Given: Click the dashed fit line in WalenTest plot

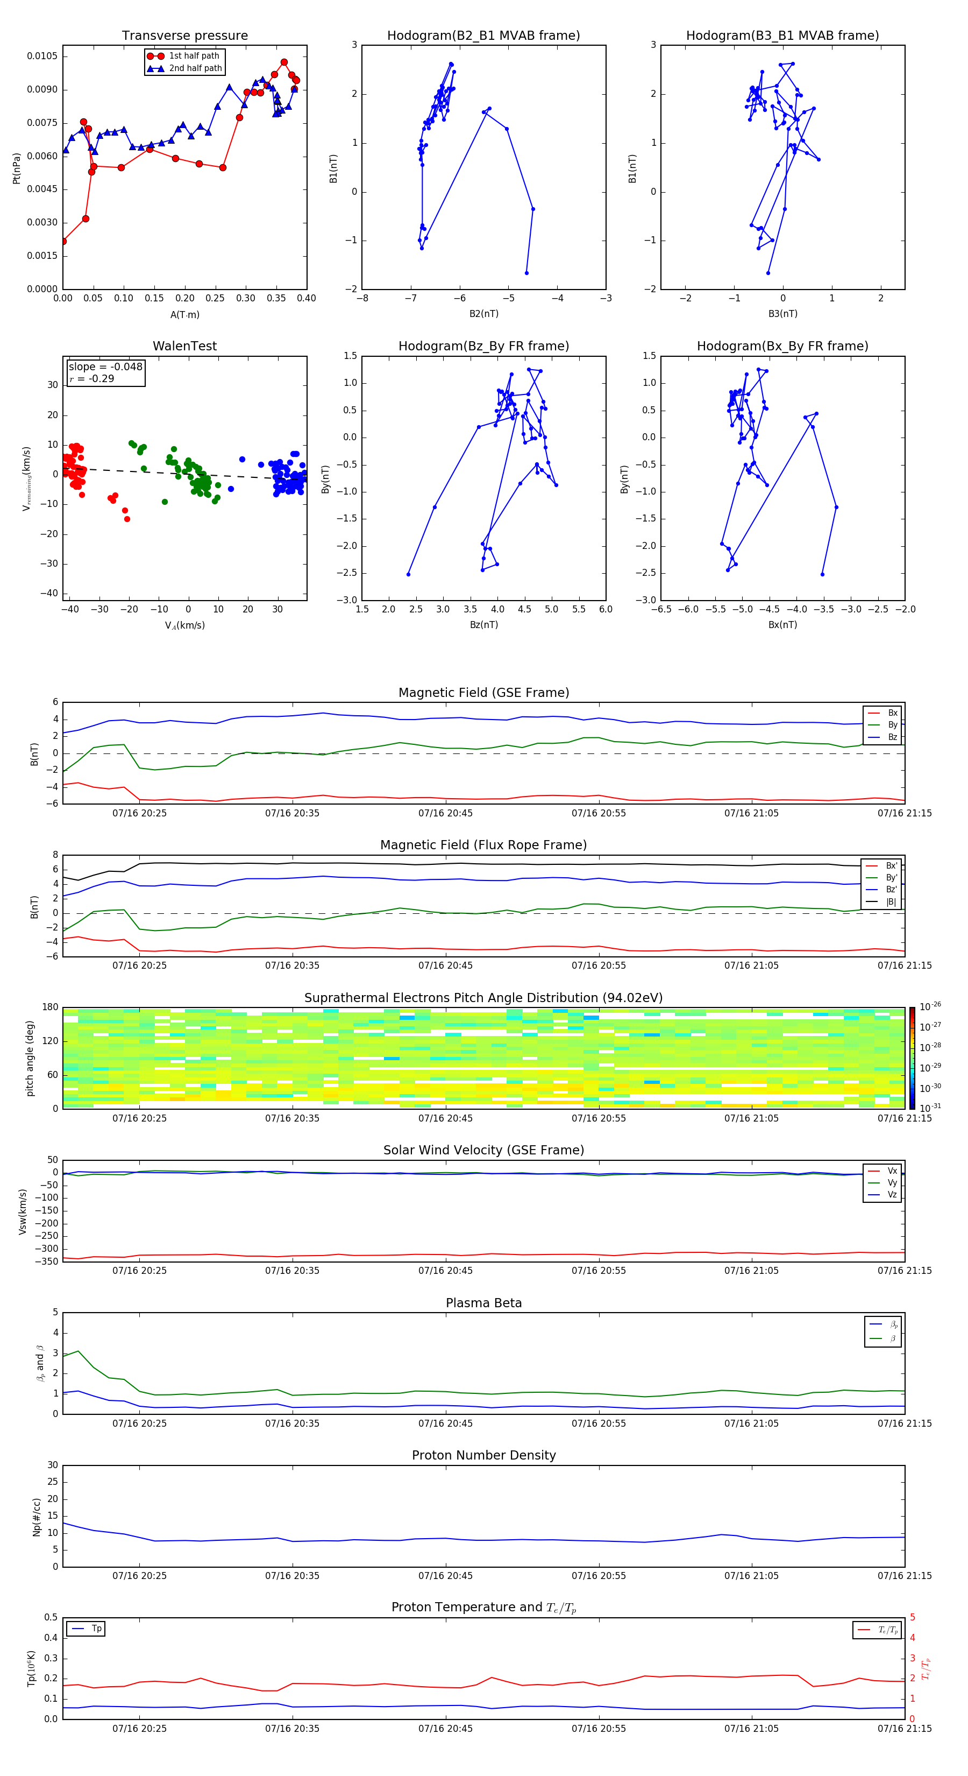Looking at the screenshot, I should [x=184, y=473].
